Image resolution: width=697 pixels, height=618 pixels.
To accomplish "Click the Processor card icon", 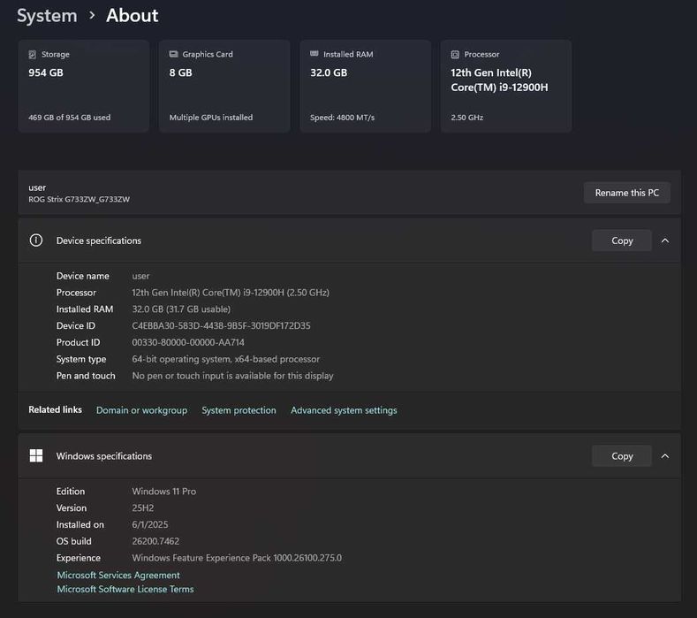I will click(456, 55).
